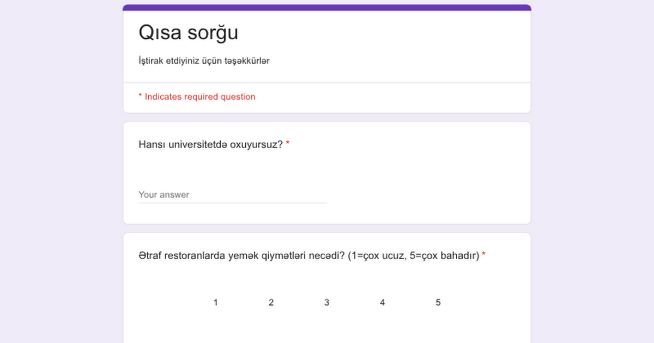Click the purple header band of the form
Image resolution: width=654 pixels, height=343 pixels.
click(327, 8)
